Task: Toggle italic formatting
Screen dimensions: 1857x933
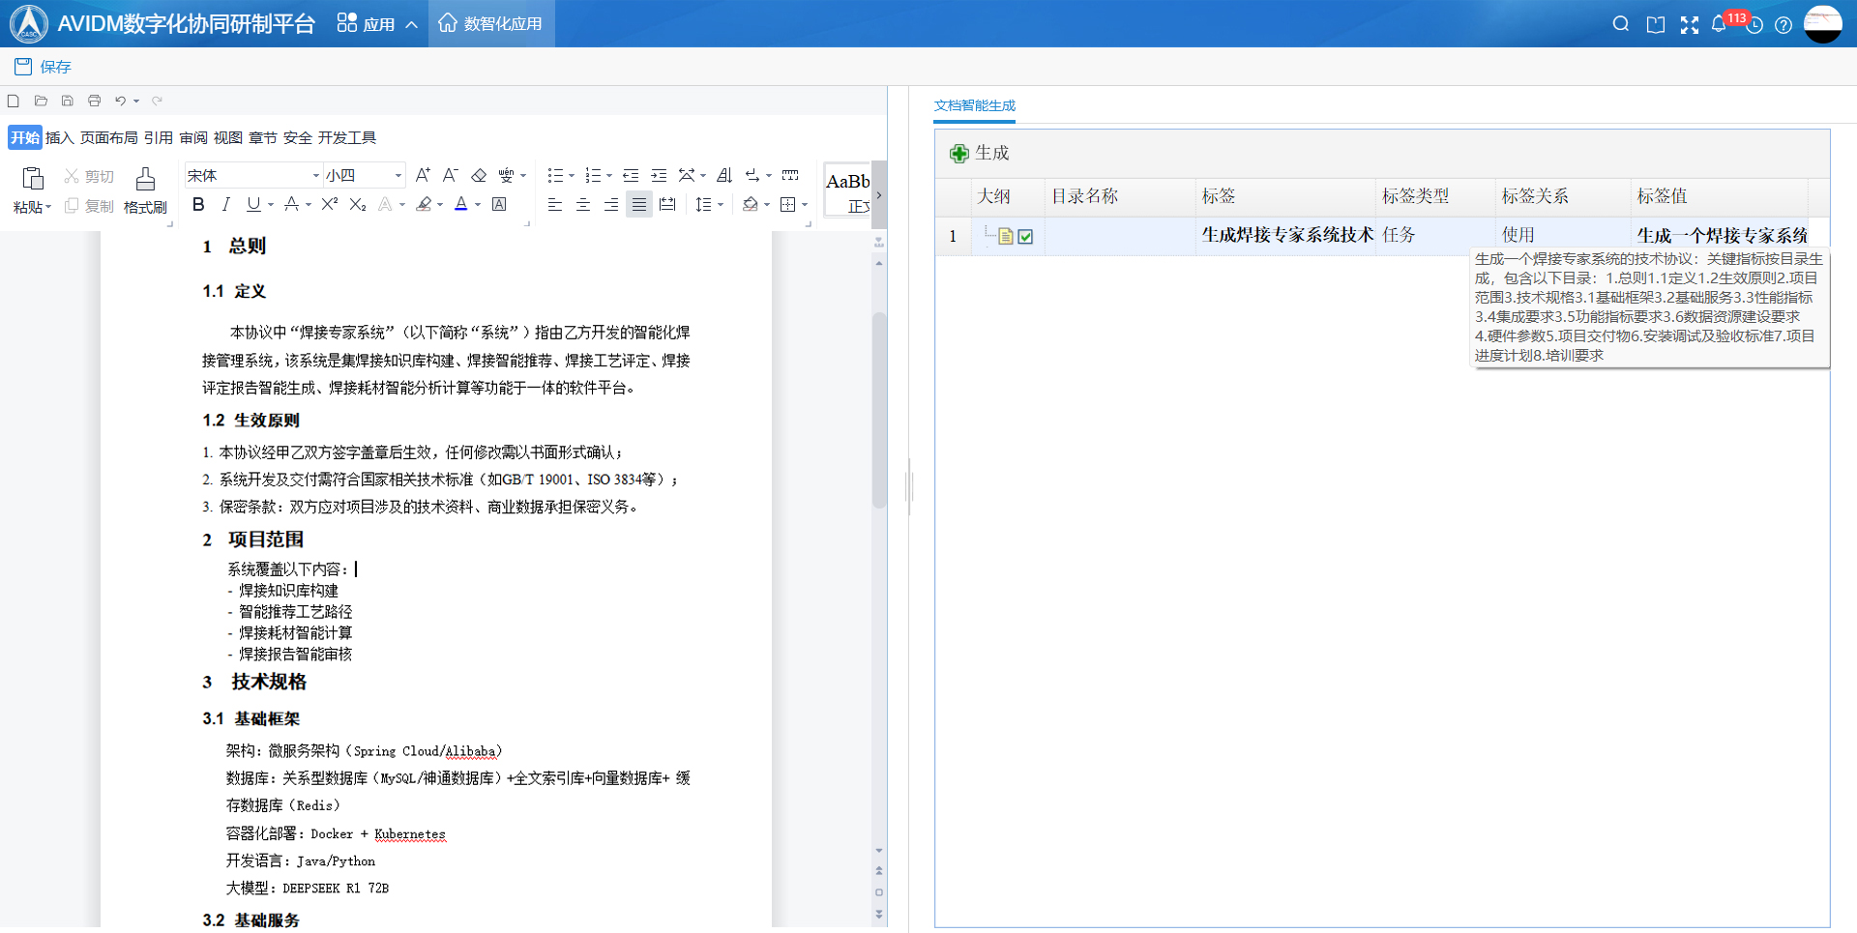Action: tap(226, 204)
